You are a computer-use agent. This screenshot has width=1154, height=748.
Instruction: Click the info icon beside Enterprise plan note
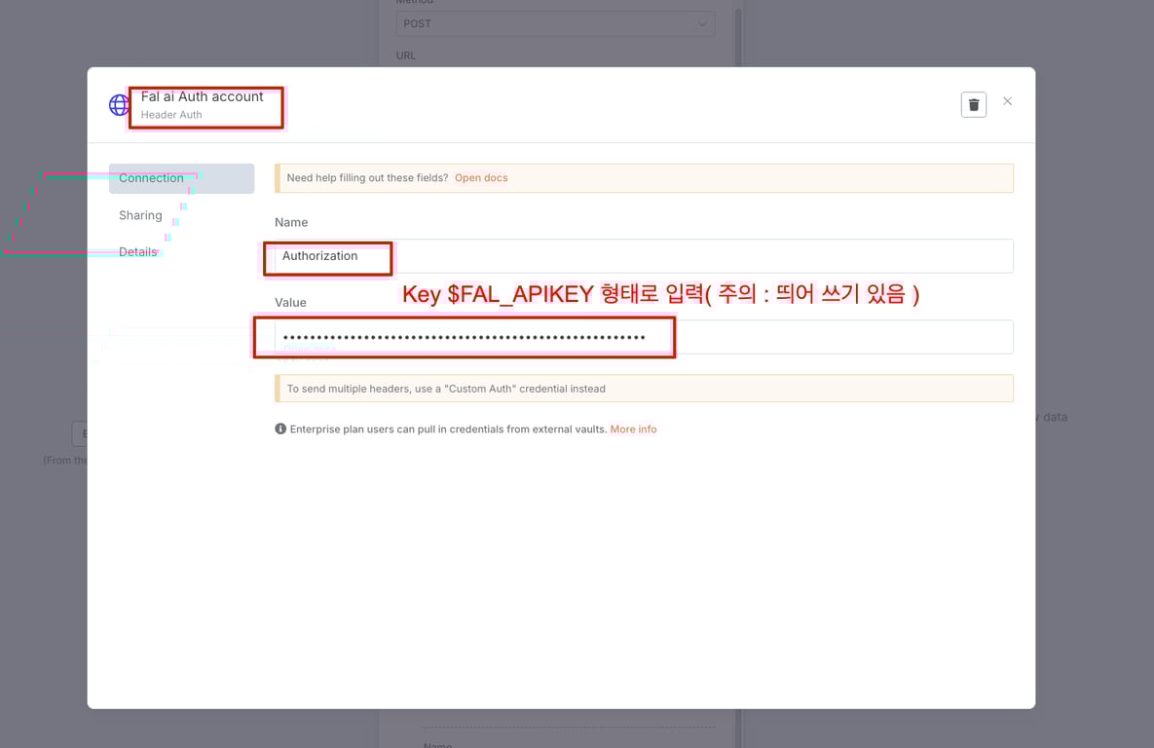tap(280, 429)
